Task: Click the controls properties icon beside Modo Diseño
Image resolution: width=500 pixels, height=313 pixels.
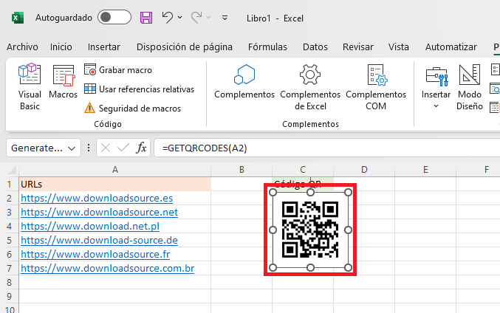Action: tap(495, 69)
